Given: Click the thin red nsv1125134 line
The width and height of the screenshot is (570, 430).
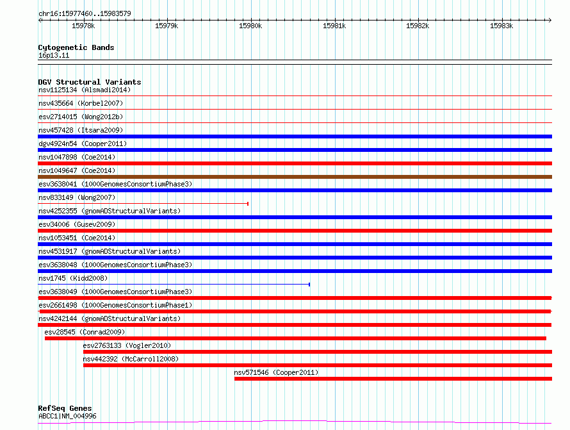Looking at the screenshot, I should click(295, 96).
